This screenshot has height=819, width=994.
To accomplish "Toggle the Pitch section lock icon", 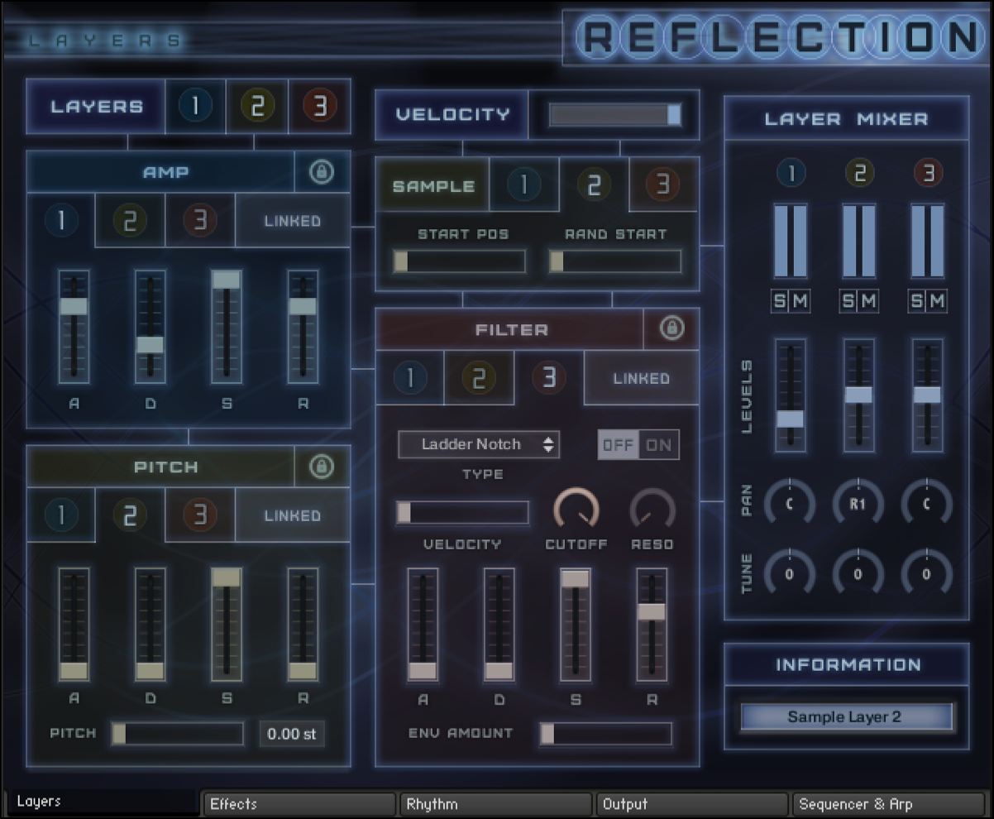I will 322,467.
